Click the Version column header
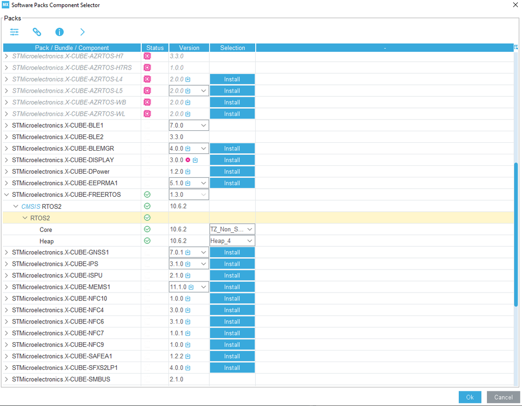Image resolution: width=522 pixels, height=406 pixels. coord(189,48)
